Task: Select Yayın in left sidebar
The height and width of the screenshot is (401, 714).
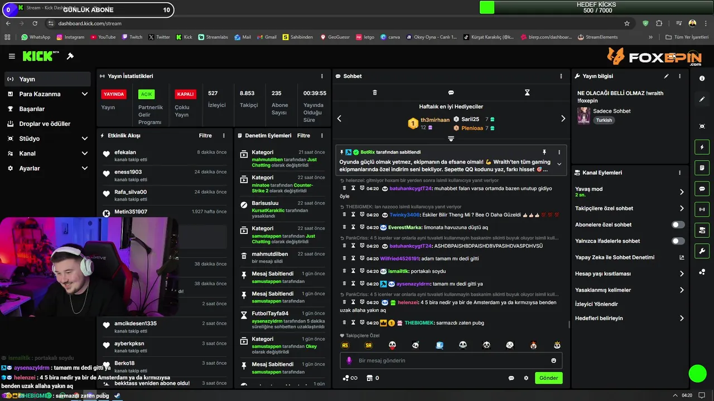Action: pos(47,79)
